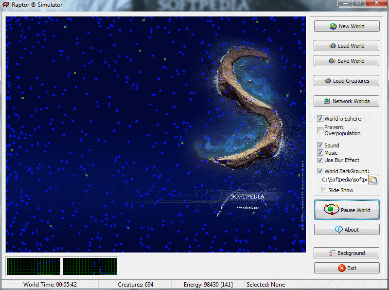This screenshot has width=389, height=290.
Task: Exit the Raptor Simulator
Action: pyautogui.click(x=346, y=268)
